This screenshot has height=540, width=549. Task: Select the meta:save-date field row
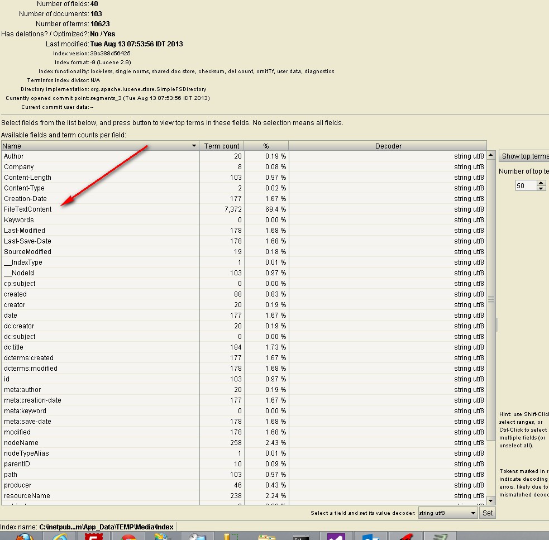tap(244, 422)
